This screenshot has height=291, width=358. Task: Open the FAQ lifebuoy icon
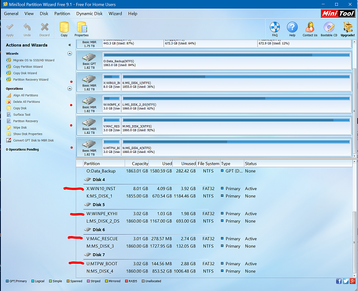point(274,27)
